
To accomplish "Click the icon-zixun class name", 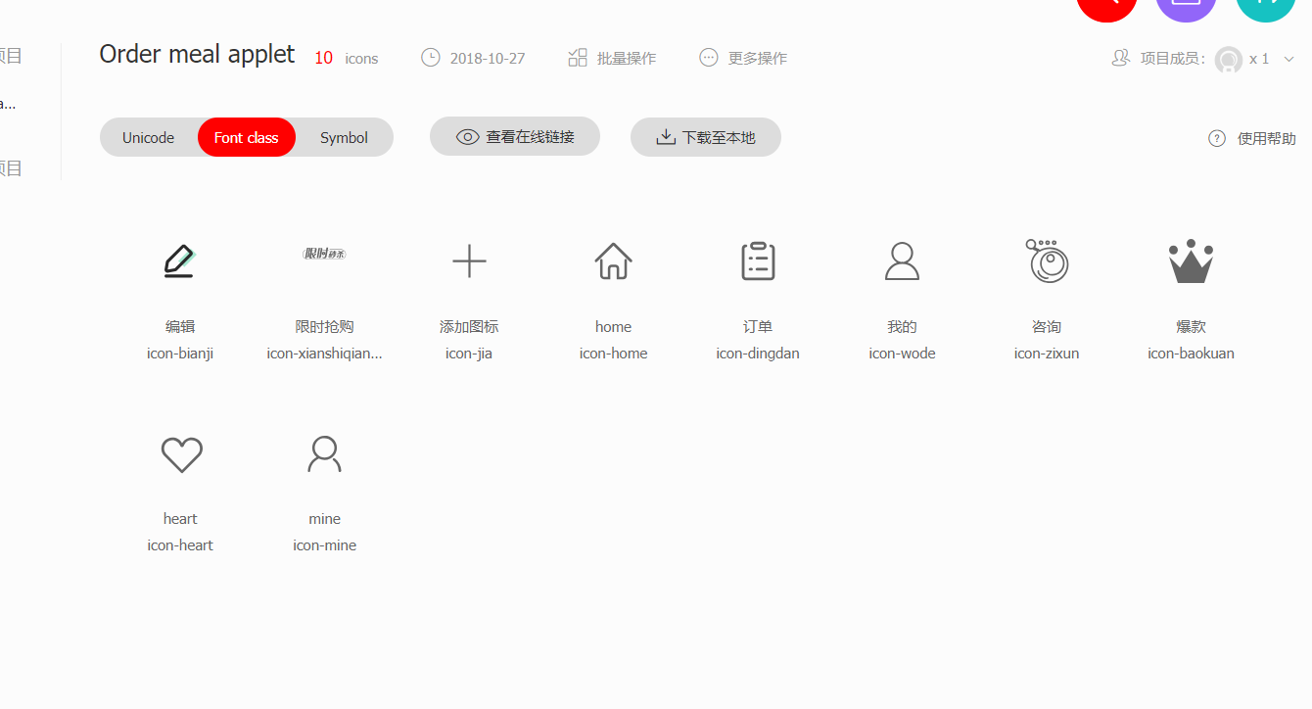I will [x=1047, y=354].
